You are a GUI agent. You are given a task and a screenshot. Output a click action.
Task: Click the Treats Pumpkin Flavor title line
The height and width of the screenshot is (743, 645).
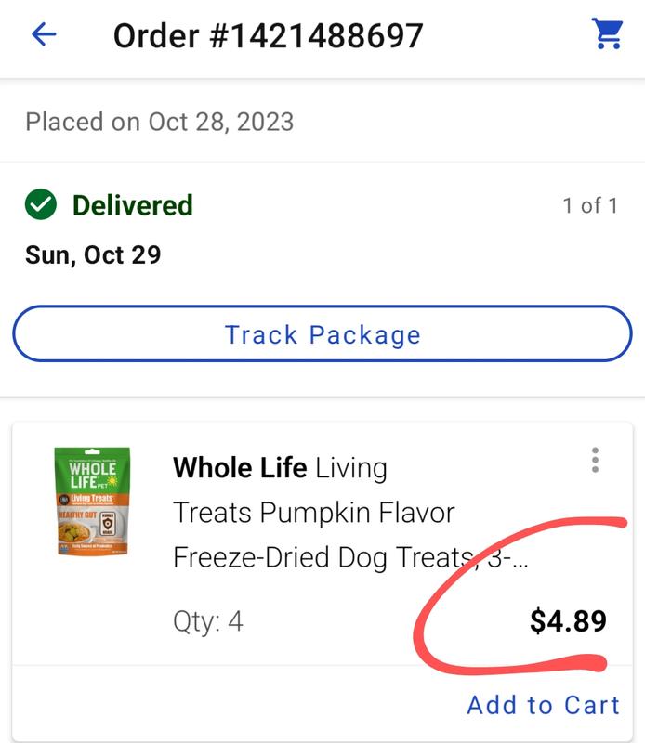click(x=314, y=513)
